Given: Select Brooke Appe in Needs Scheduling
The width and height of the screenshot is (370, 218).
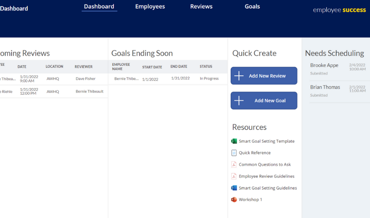Looking at the screenshot, I should pyautogui.click(x=324, y=65).
